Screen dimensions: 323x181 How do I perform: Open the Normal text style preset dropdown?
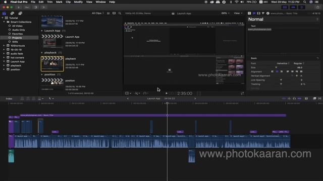click(x=284, y=19)
